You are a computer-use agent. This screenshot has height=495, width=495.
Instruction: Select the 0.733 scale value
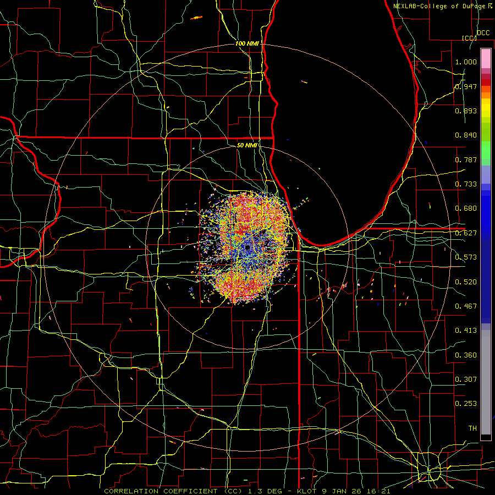pos(466,184)
